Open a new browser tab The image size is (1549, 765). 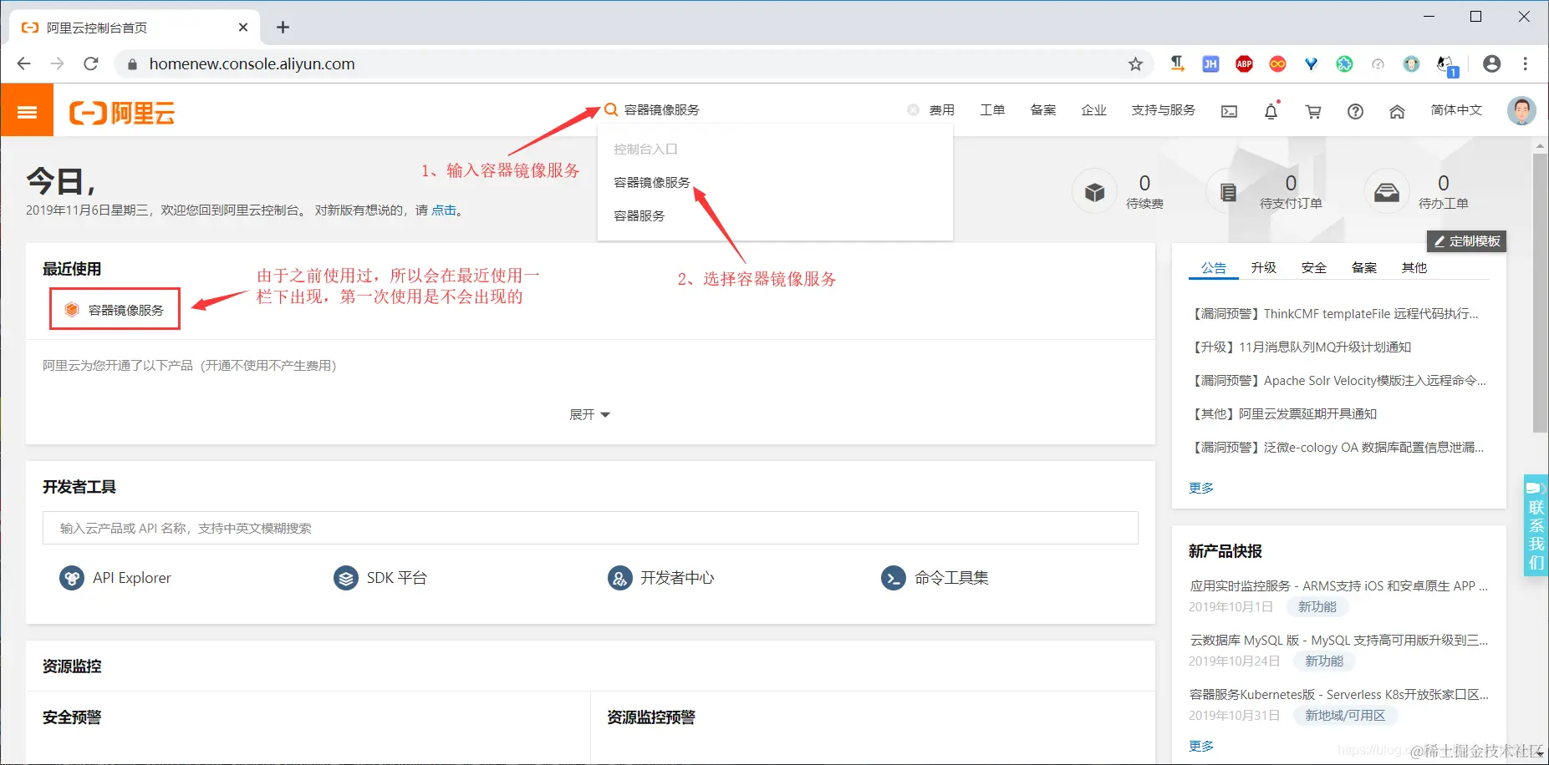[283, 28]
